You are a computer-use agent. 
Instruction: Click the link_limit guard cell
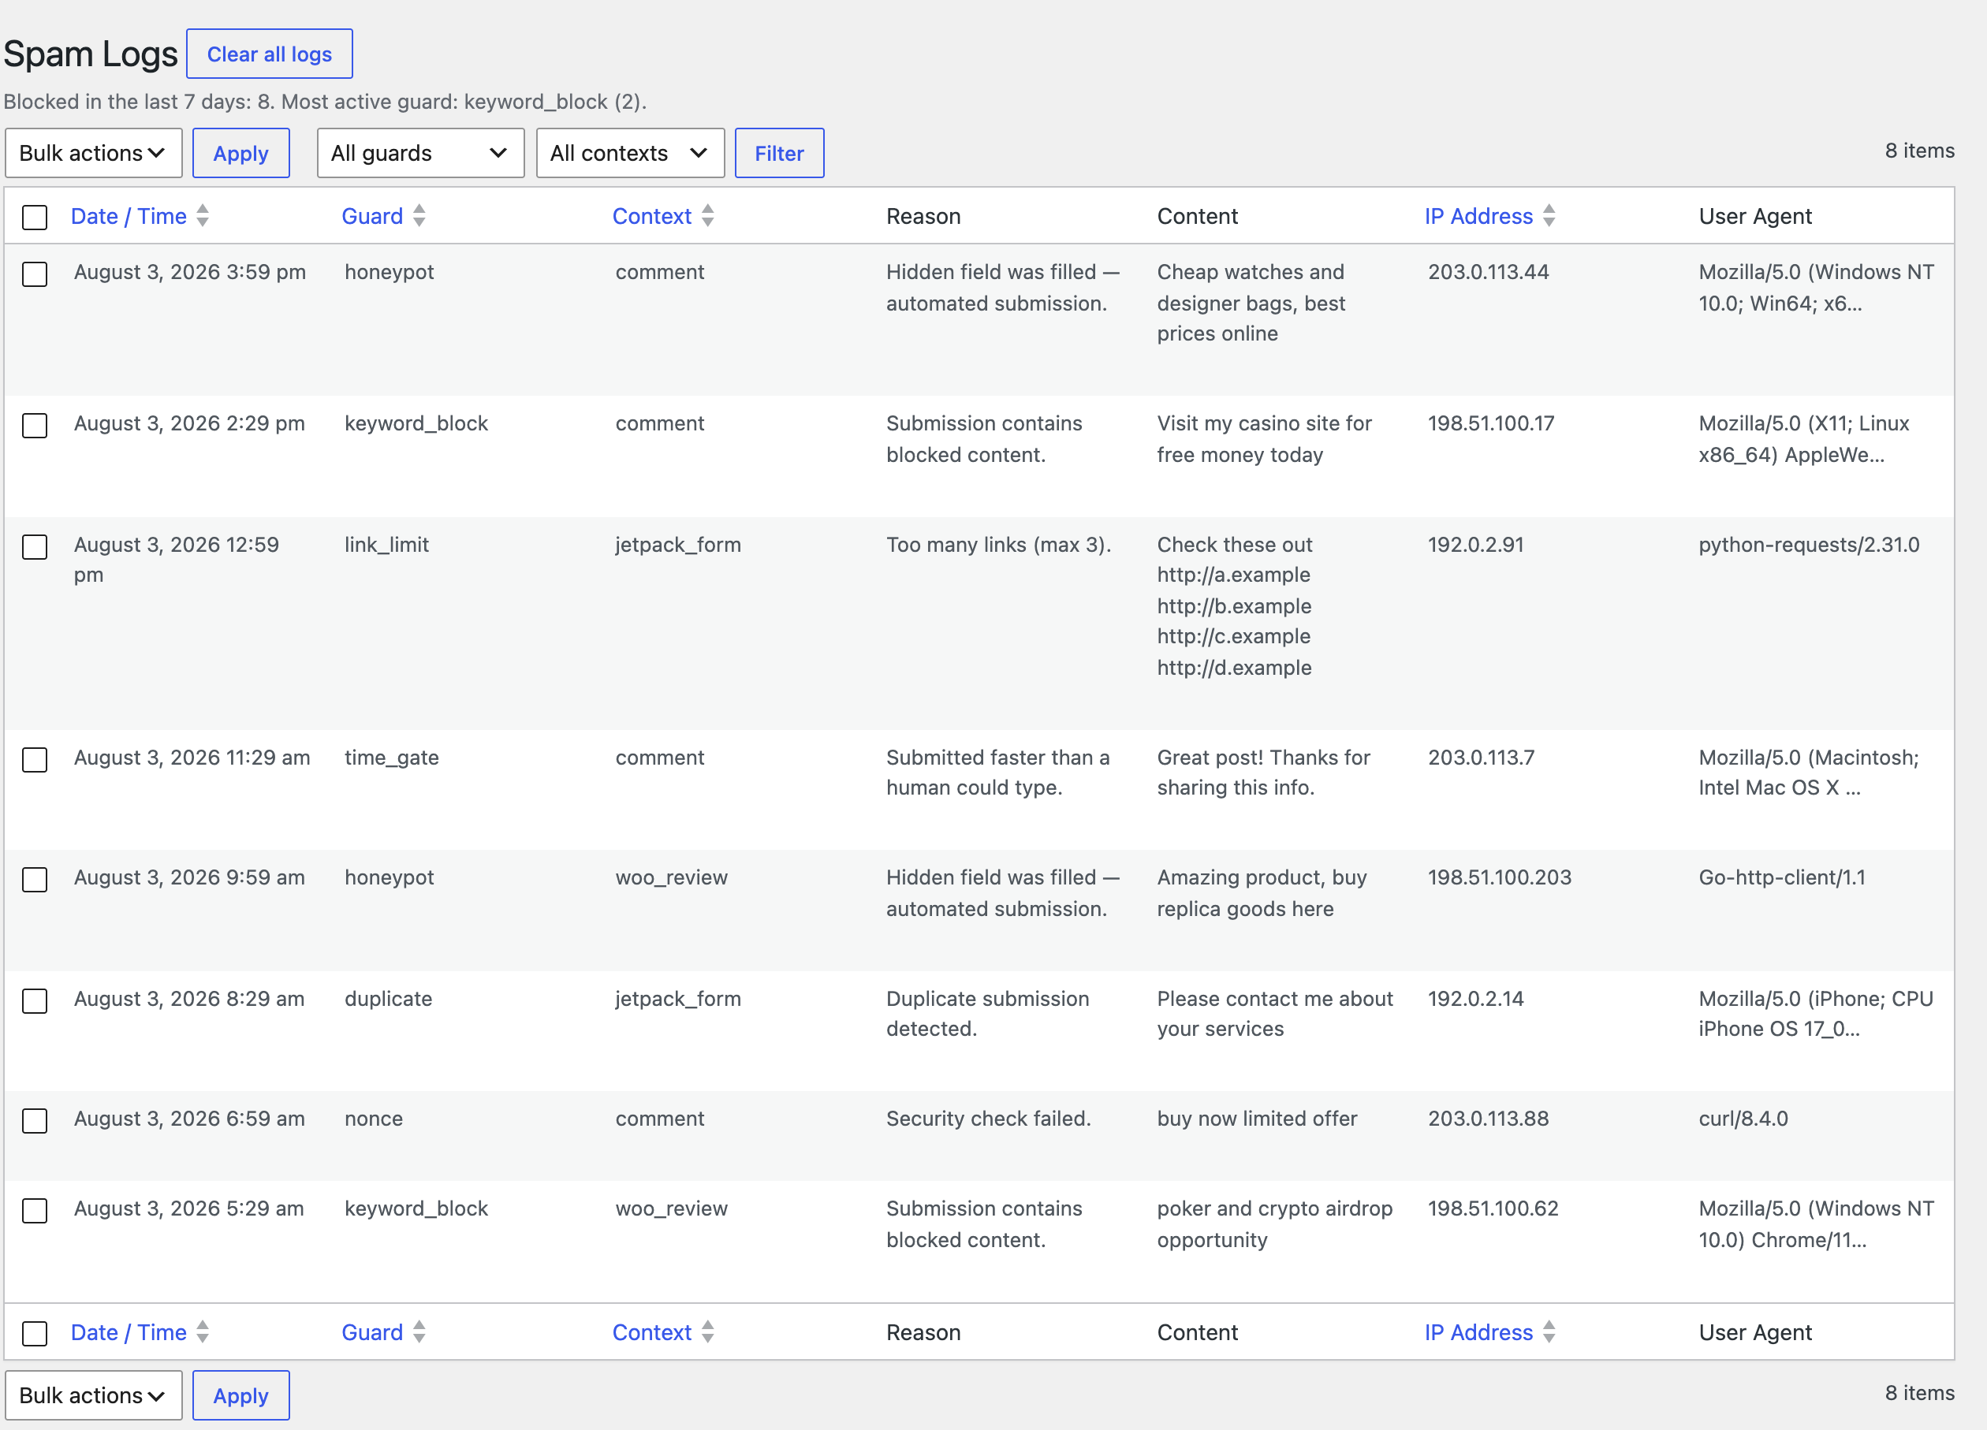[x=386, y=545]
